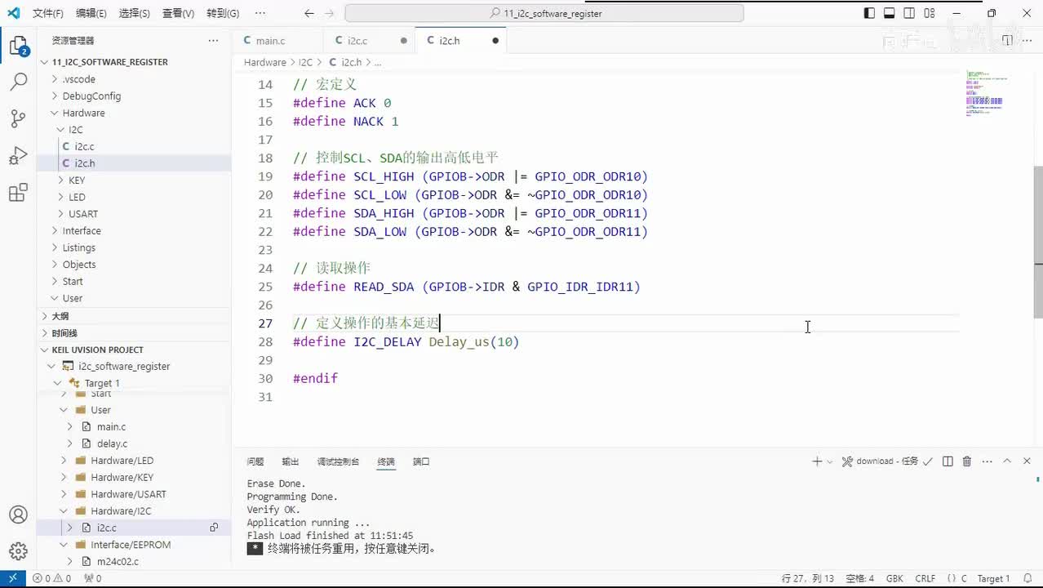This screenshot has height=588, width=1043.
Task: Click the command center search box
Action: [x=544, y=13]
